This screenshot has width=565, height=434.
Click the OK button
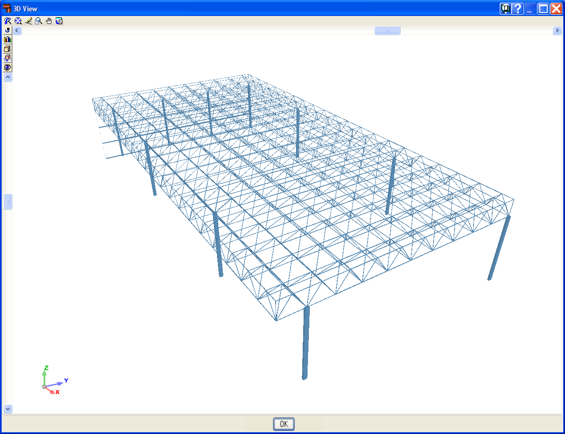pyautogui.click(x=284, y=424)
